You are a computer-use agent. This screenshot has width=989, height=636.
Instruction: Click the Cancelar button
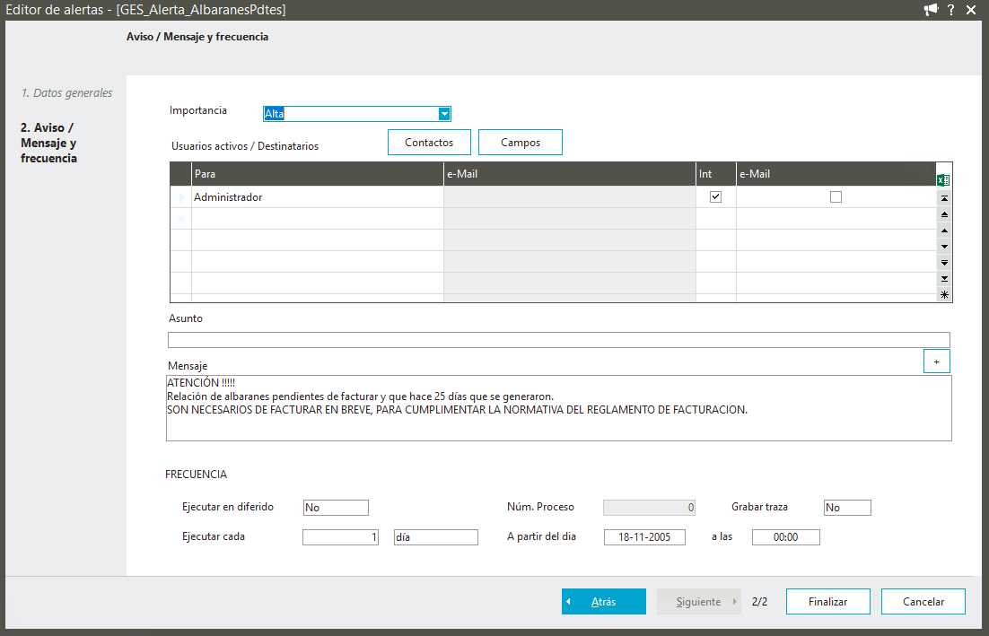(923, 601)
